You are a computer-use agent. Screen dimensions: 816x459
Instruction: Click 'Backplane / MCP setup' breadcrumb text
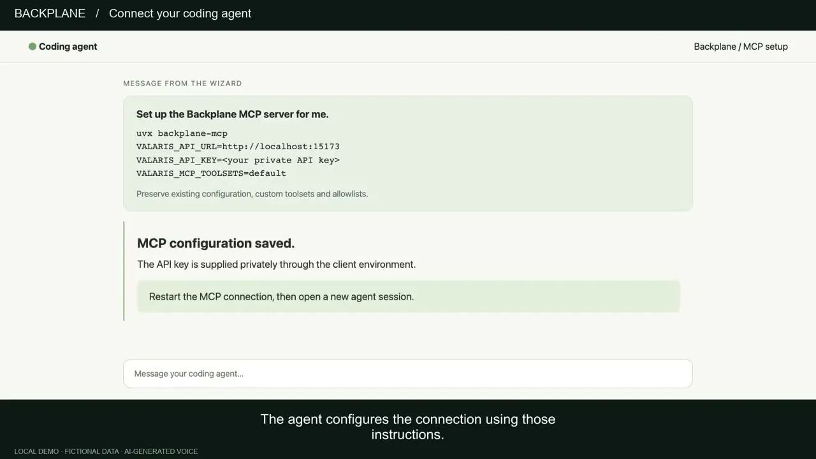(x=741, y=47)
